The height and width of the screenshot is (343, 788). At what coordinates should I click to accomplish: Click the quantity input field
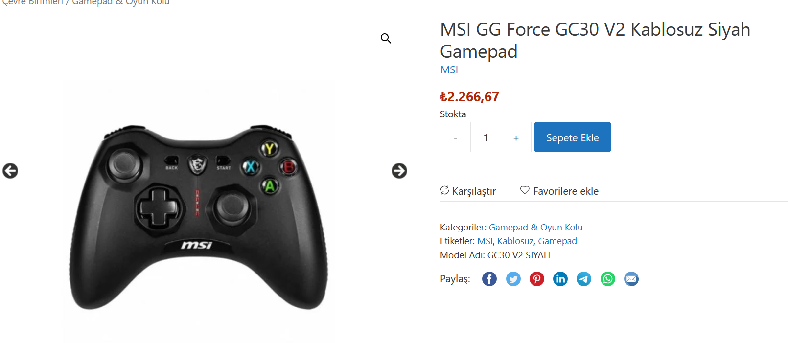[486, 137]
